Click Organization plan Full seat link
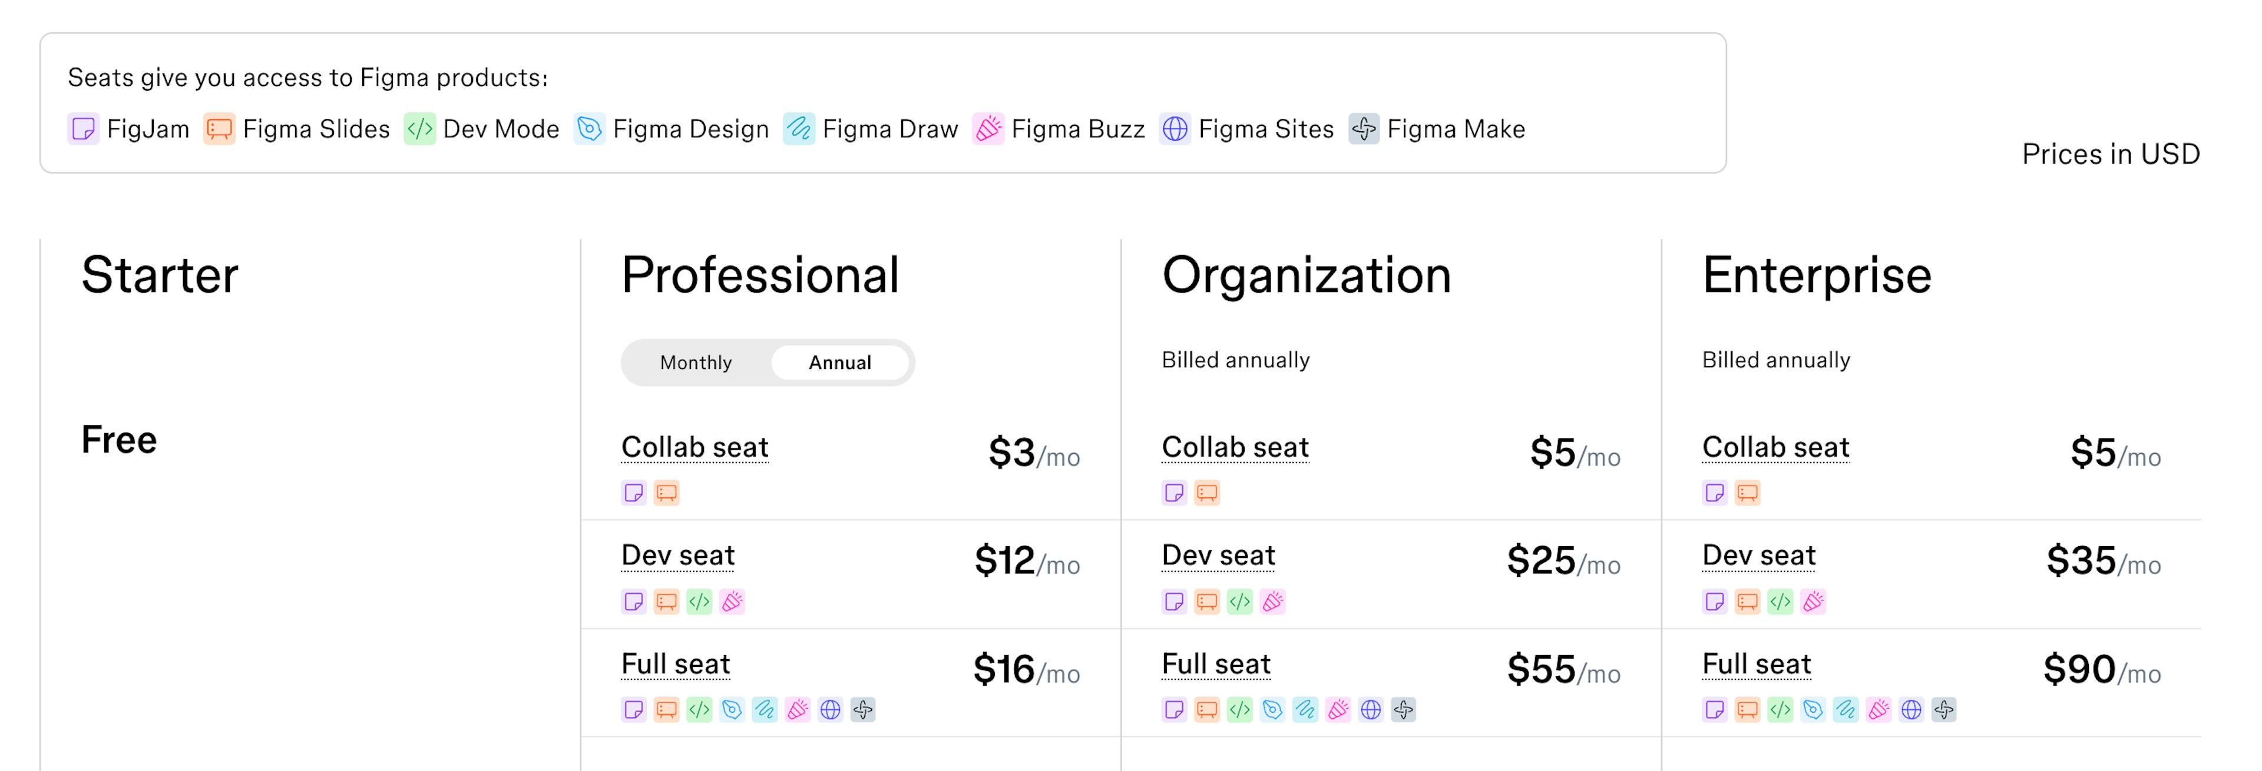The width and height of the screenshot is (2262, 771). click(1215, 664)
